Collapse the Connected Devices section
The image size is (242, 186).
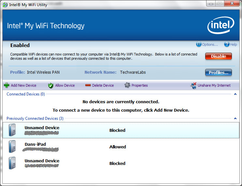click(235, 94)
